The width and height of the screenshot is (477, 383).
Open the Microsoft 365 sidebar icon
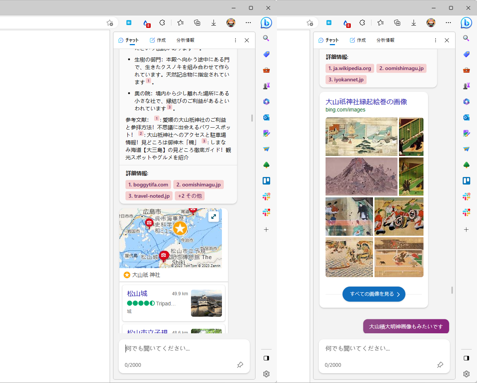[266, 101]
